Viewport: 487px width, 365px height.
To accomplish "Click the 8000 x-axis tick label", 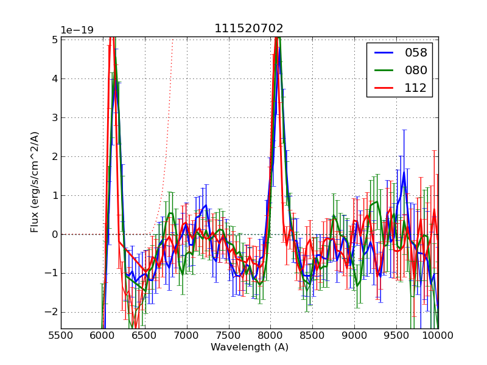I will tap(270, 335).
